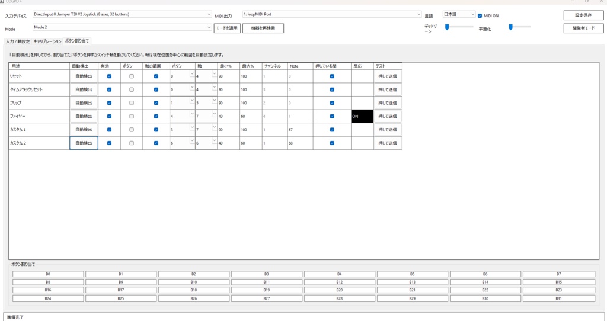Click 自動検出 in the リセット row
607x321 pixels.
[x=84, y=76]
